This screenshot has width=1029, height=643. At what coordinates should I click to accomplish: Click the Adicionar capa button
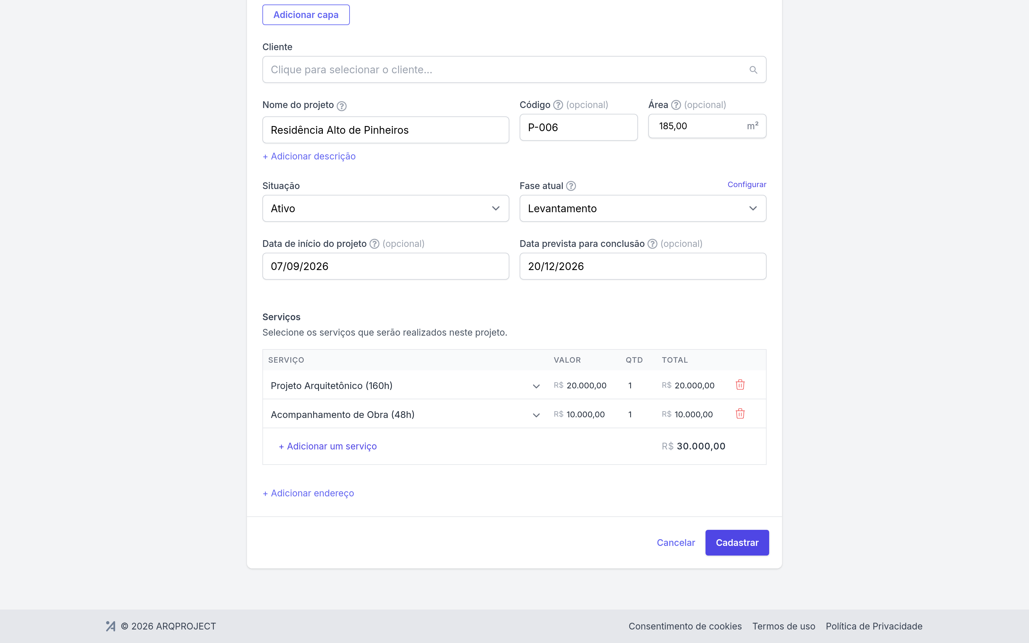[x=306, y=15]
